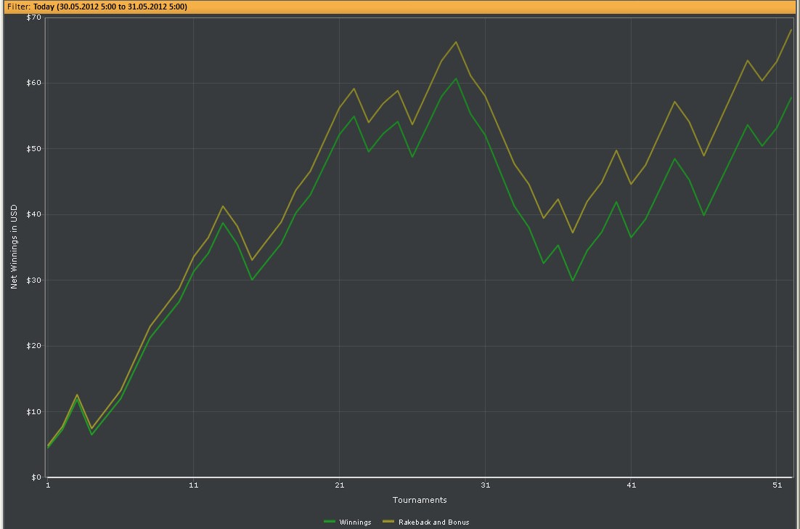This screenshot has width=800, height=529.
Task: Click the $40 y-axis tick label
Action: click(33, 214)
